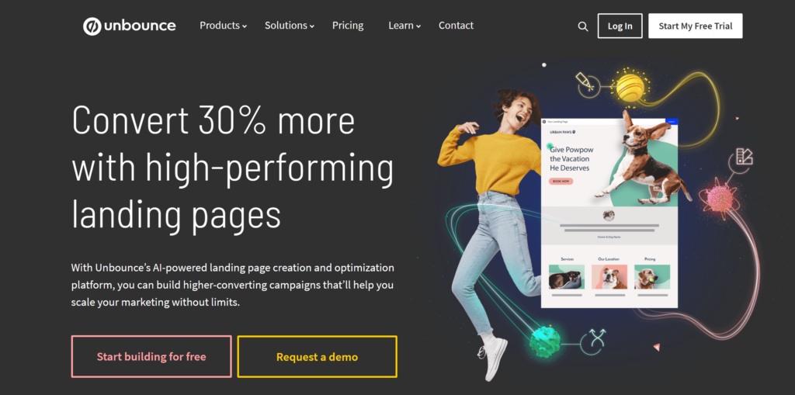
Task: Click Start My Free Trial button
Action: point(695,26)
